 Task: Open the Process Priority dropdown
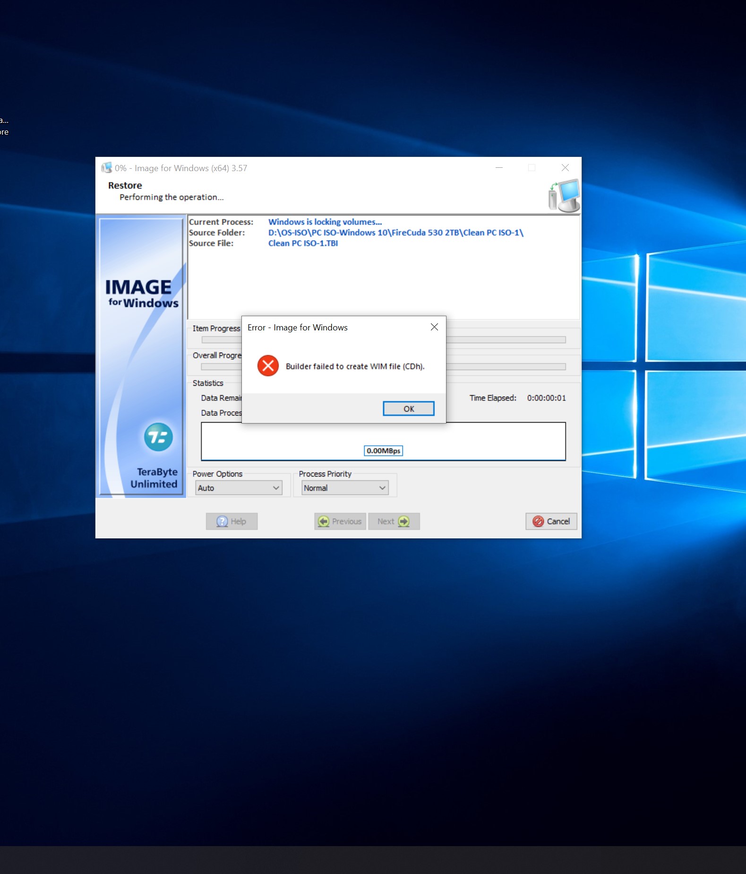tap(345, 488)
